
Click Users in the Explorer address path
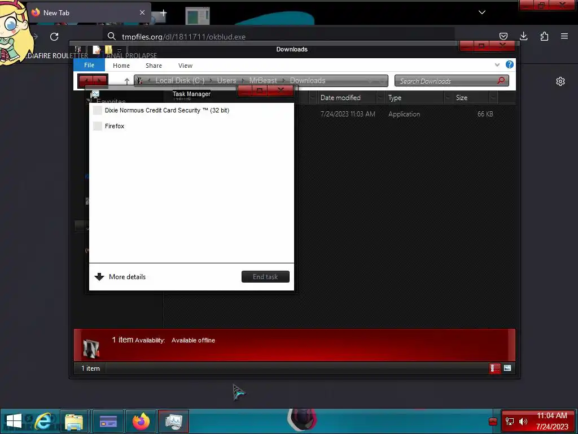(226, 80)
